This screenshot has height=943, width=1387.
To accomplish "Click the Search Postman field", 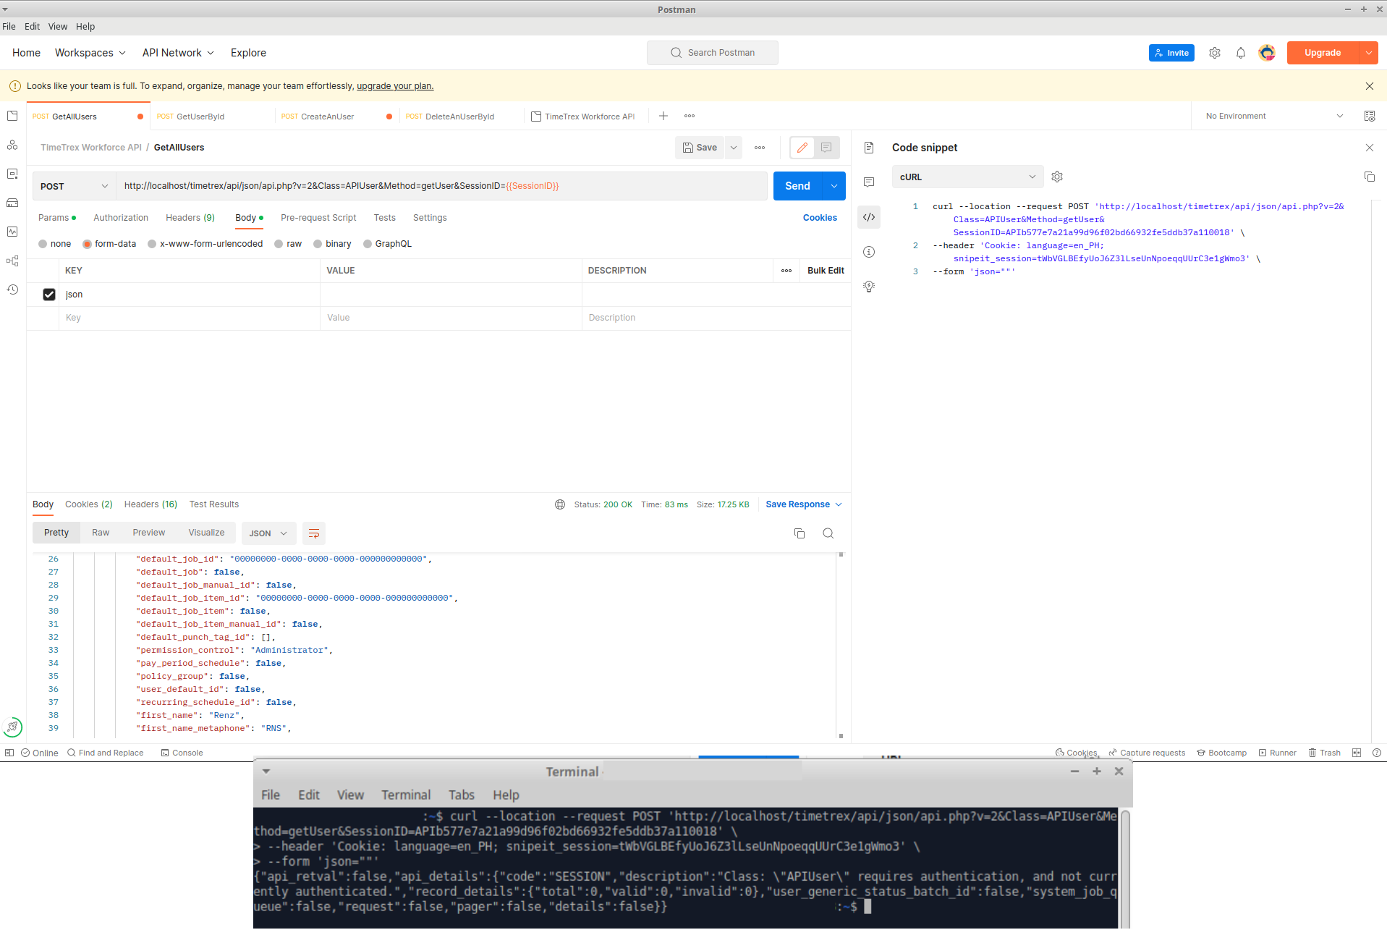I will (713, 53).
